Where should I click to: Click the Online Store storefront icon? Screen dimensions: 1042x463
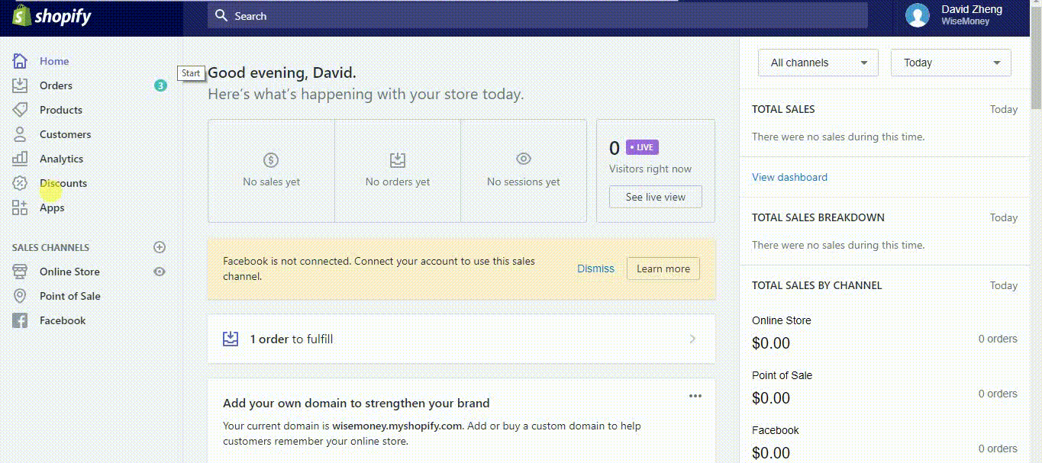[20, 272]
